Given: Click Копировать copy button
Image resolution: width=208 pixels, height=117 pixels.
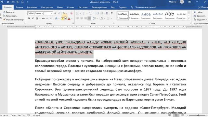Looking at the screenshot, I should pos(10,16).
